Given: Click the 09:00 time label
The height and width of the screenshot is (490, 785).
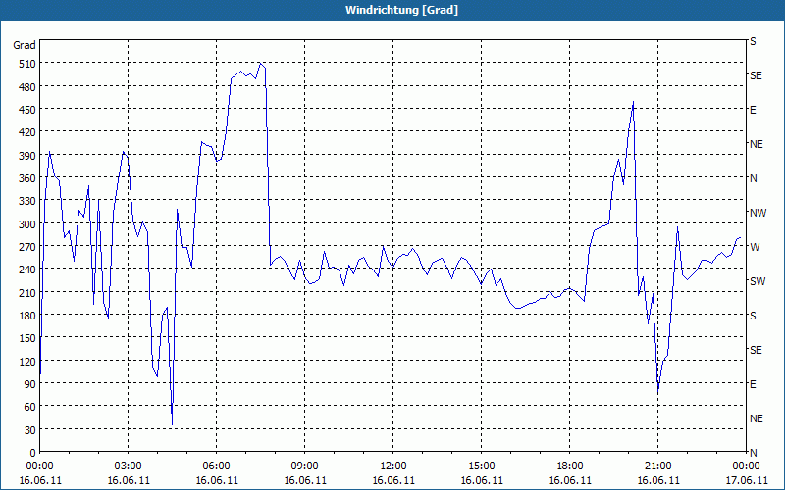Looking at the screenshot, I should pyautogui.click(x=304, y=466).
